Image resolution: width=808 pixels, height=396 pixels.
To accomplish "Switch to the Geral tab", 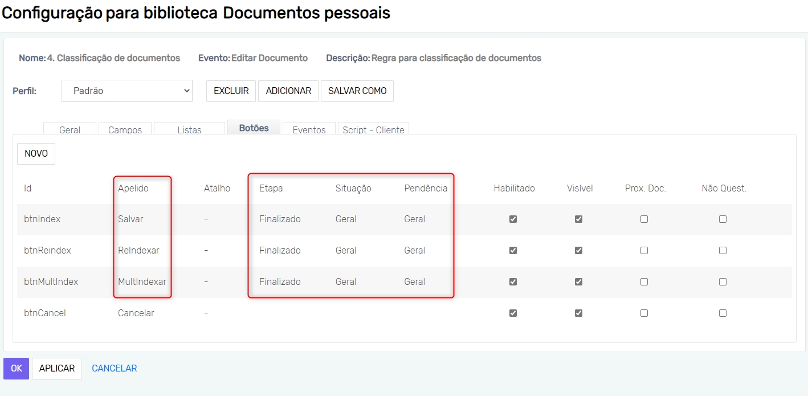I will 70,129.
